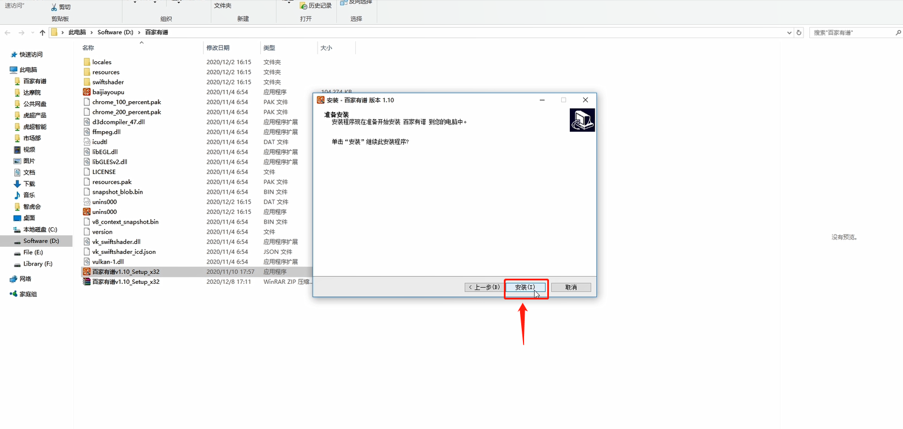Open 虎超智能 in the navigation pane
This screenshot has height=429, width=903.
point(34,127)
